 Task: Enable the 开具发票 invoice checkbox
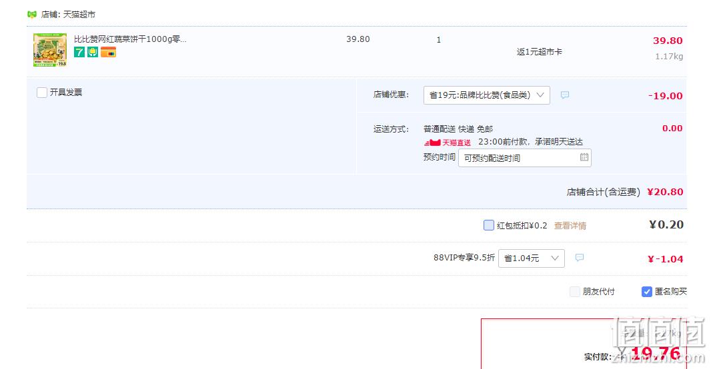pyautogui.click(x=42, y=93)
